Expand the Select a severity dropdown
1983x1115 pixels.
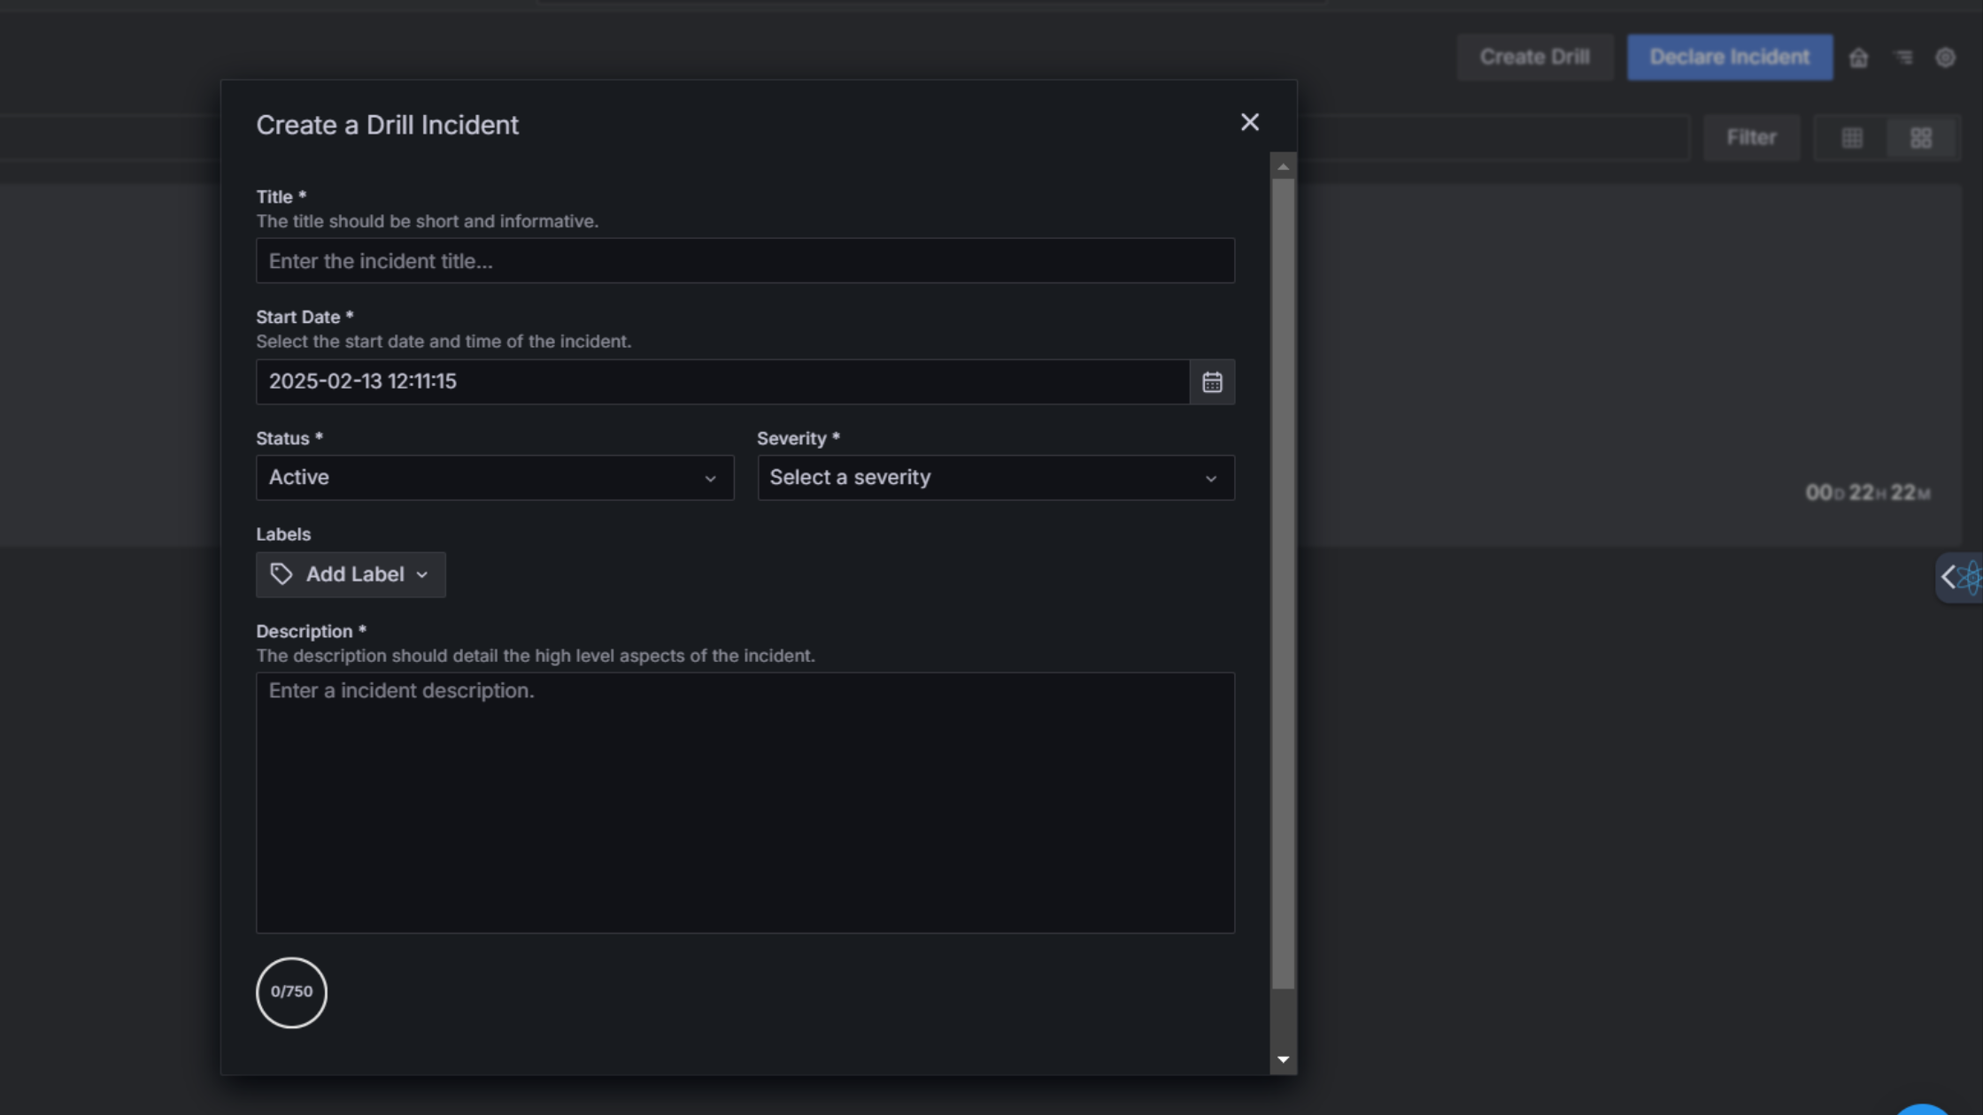995,477
